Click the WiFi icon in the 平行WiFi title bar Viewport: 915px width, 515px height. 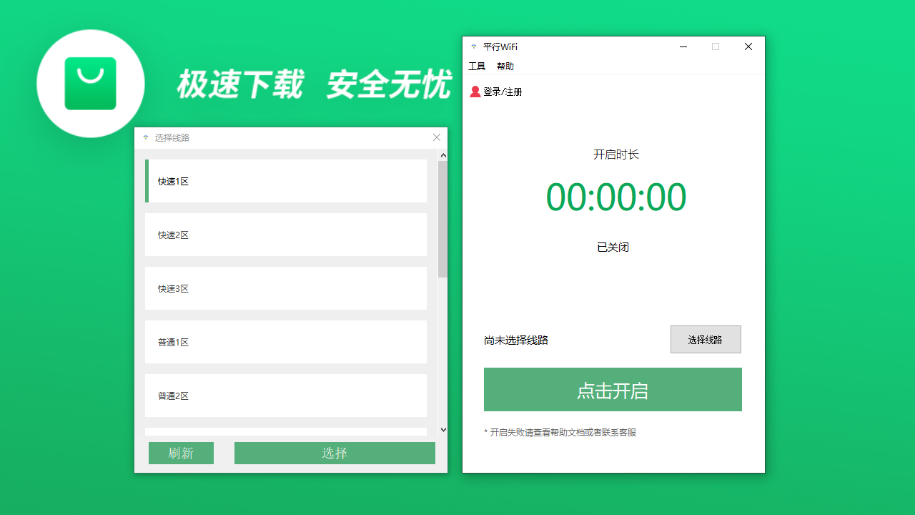473,46
